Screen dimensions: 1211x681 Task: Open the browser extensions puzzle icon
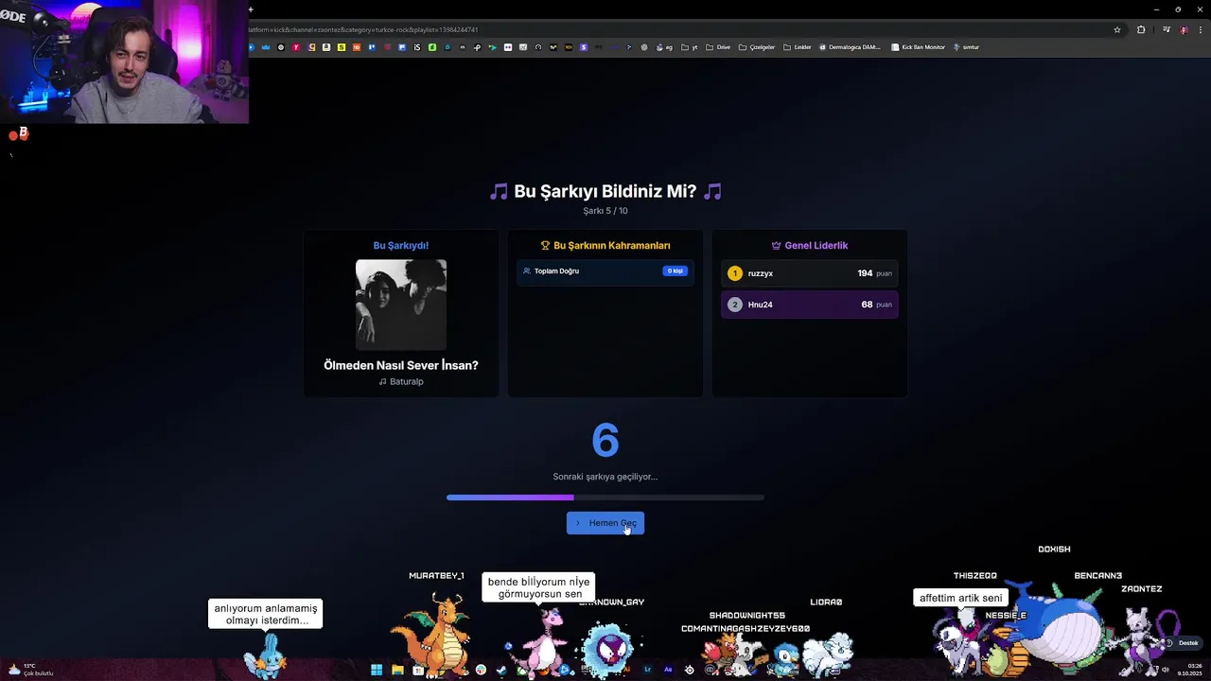coord(1141,29)
